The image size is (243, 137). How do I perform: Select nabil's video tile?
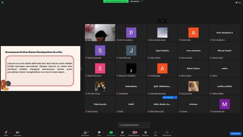point(100,33)
